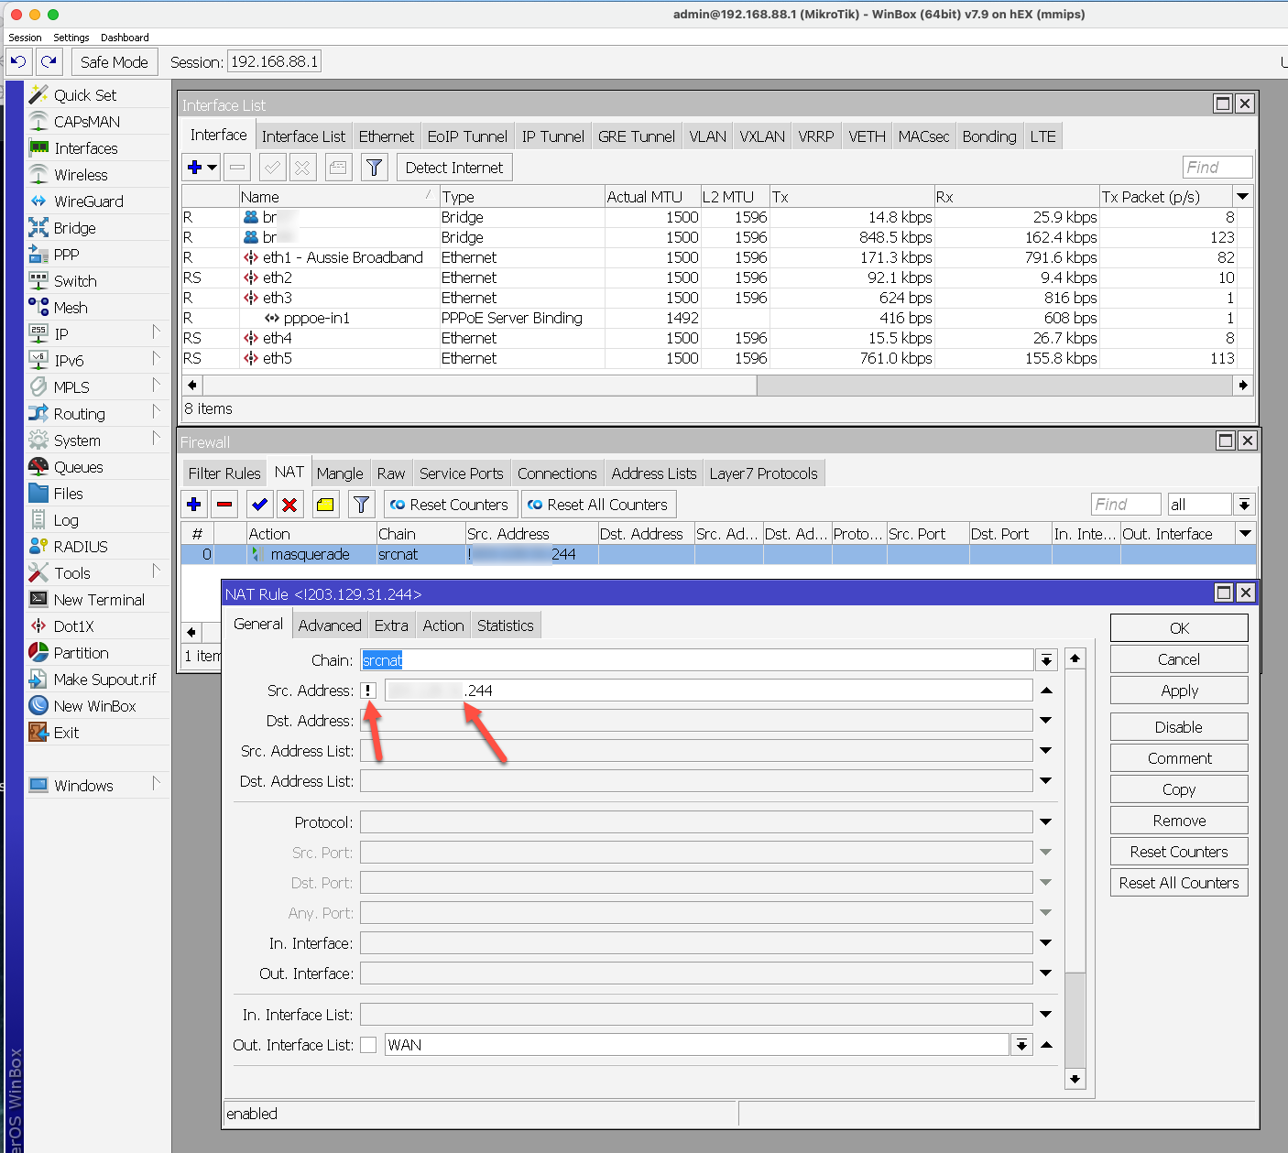
Task: Apply the NAT rule changes
Action: tap(1178, 690)
